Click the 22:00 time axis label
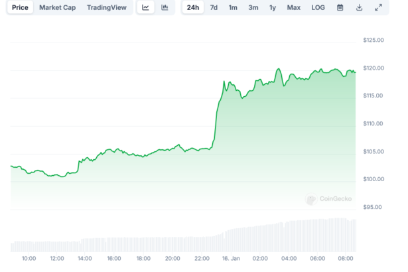 point(202,257)
